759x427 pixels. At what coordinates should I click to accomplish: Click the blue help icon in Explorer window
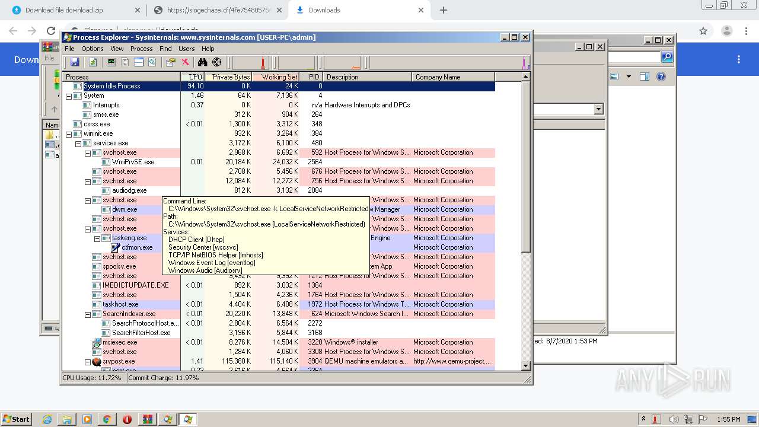(x=661, y=77)
